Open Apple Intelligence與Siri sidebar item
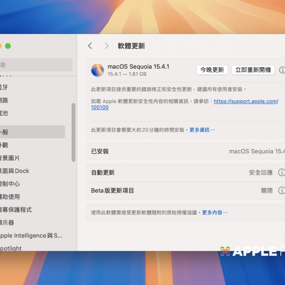The image size is (285, 285). (30, 235)
